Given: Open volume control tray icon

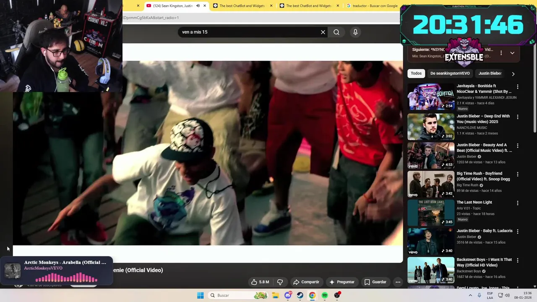Looking at the screenshot, I should (x=507, y=295).
